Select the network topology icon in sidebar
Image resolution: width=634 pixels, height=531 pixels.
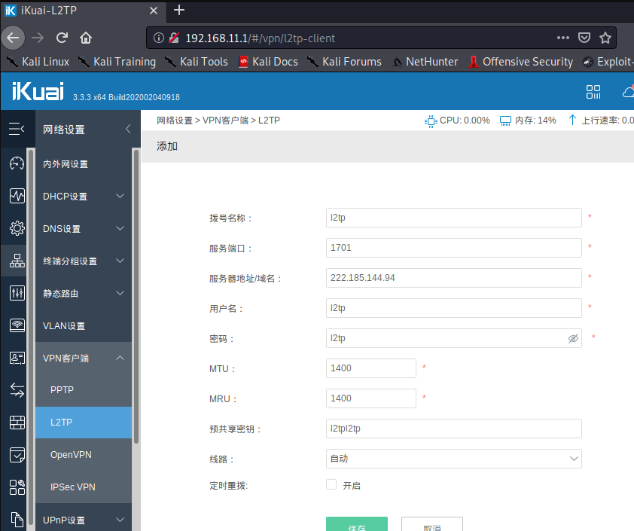[x=17, y=261]
